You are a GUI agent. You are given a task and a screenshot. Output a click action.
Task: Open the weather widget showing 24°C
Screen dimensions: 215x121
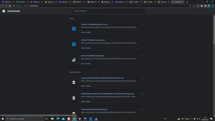pos(183,119)
